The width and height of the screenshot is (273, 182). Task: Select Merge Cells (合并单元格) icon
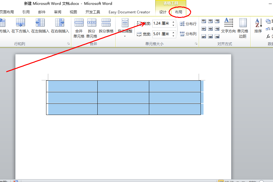(79, 23)
